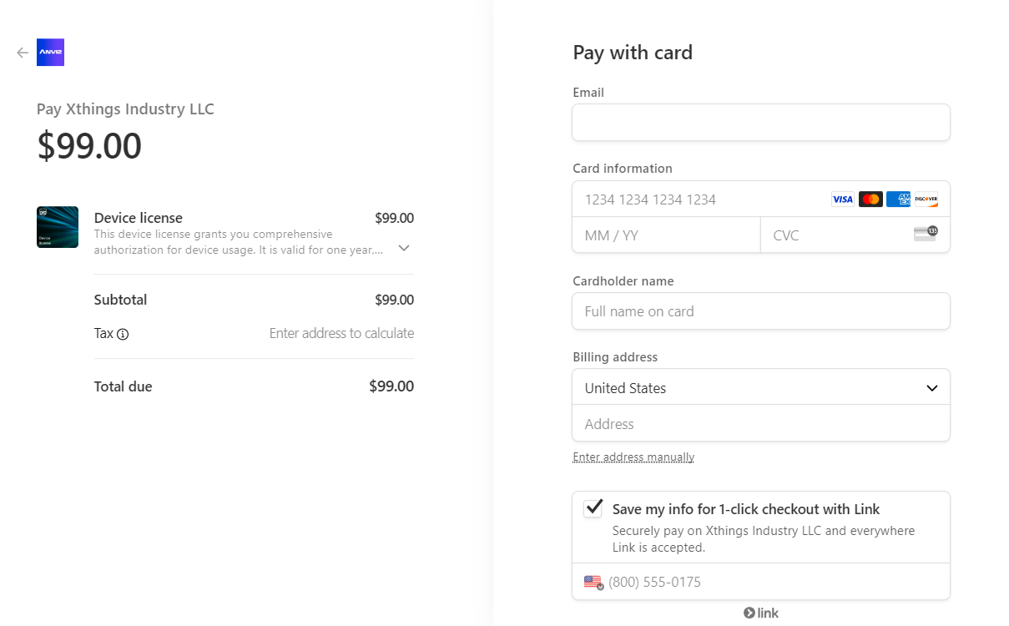
Task: Click the Visa card icon
Action: coord(843,199)
